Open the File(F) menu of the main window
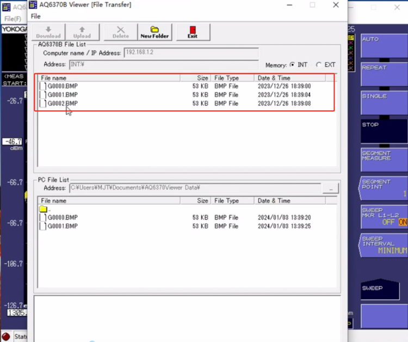The height and width of the screenshot is (342, 408). [12, 18]
